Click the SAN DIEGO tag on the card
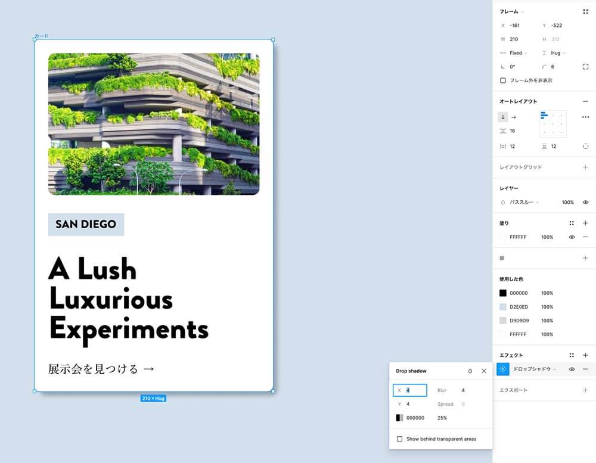 pyautogui.click(x=86, y=224)
